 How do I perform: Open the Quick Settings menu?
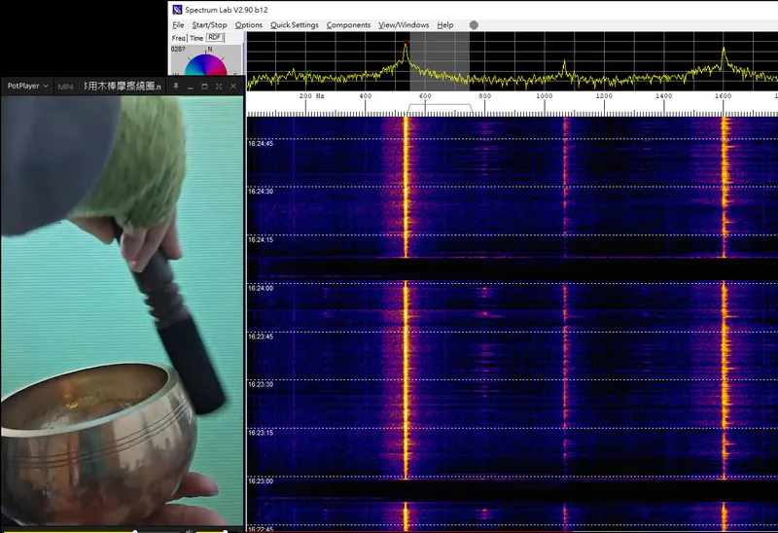click(294, 24)
